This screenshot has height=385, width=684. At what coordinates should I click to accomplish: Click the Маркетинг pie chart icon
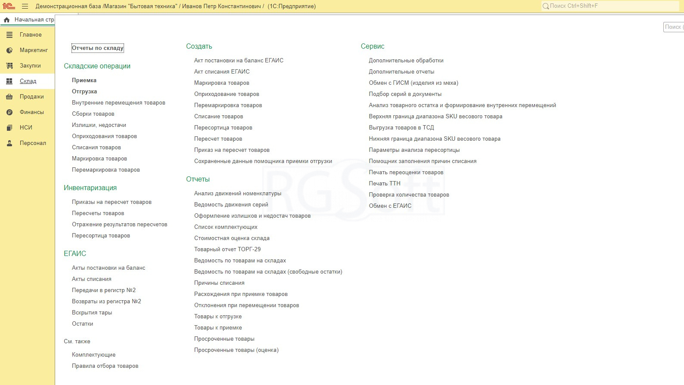[x=9, y=50]
